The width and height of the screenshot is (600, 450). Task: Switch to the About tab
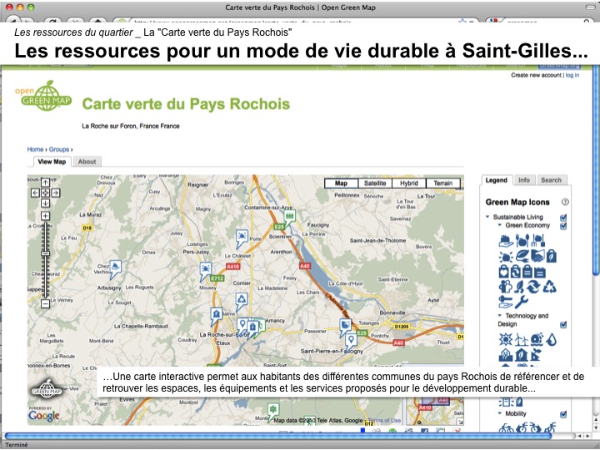87,162
